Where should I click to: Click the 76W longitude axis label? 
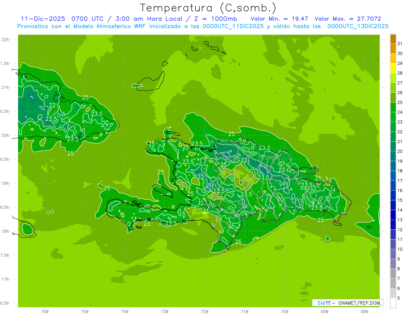pos(45,312)
